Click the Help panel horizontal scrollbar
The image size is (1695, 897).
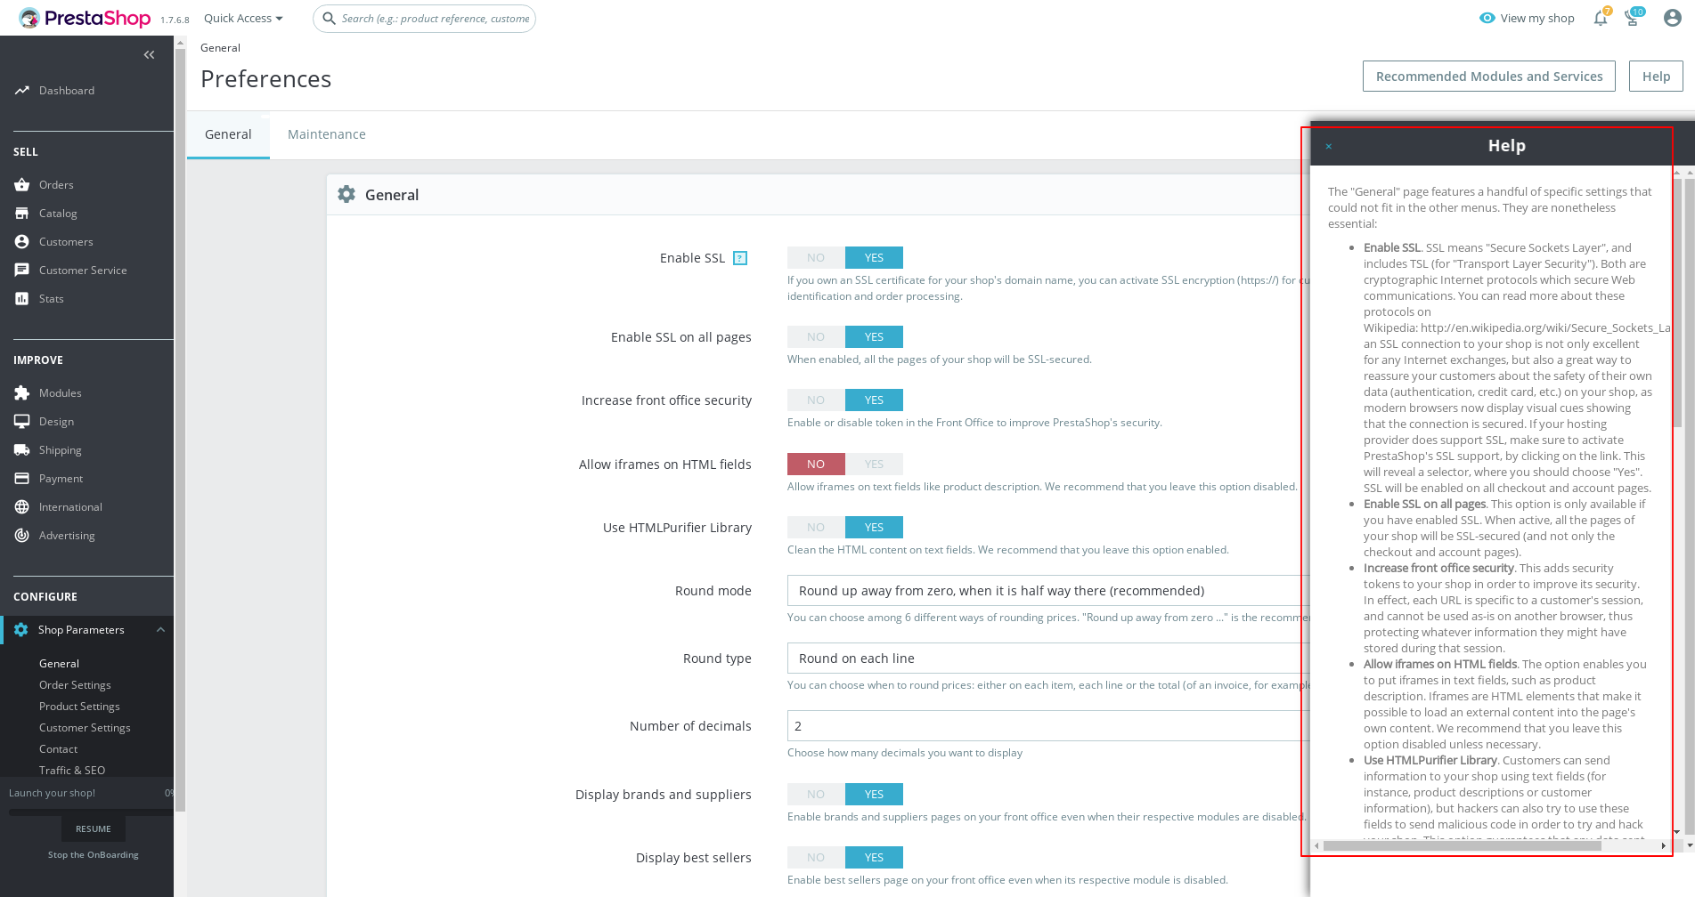click(x=1463, y=845)
